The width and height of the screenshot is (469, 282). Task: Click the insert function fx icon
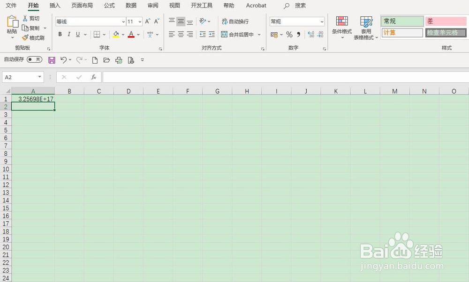coord(94,77)
